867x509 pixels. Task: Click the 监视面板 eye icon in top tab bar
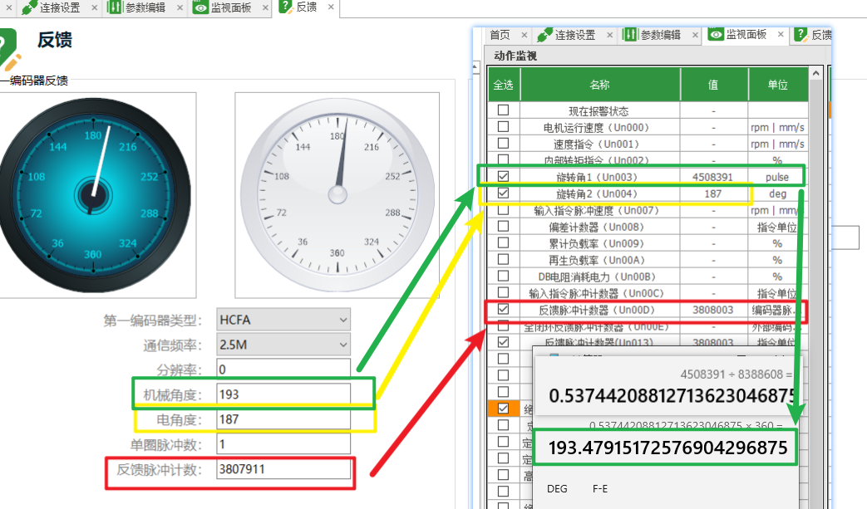click(x=200, y=8)
